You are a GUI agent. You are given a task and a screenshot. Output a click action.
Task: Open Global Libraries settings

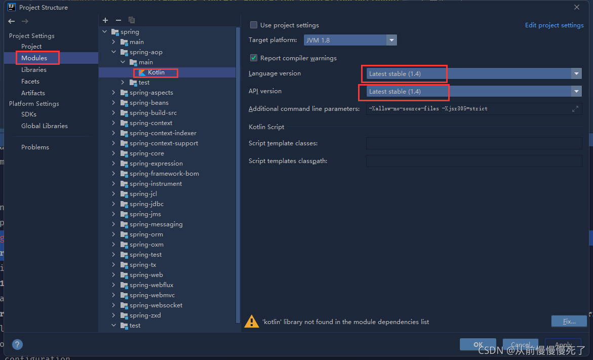[x=45, y=126]
